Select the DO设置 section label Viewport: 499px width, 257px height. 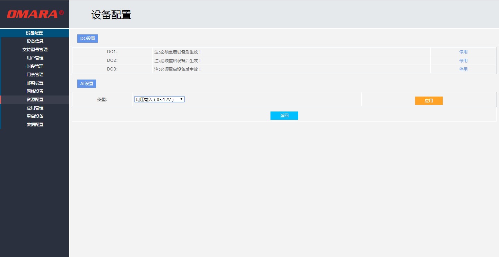click(87, 39)
